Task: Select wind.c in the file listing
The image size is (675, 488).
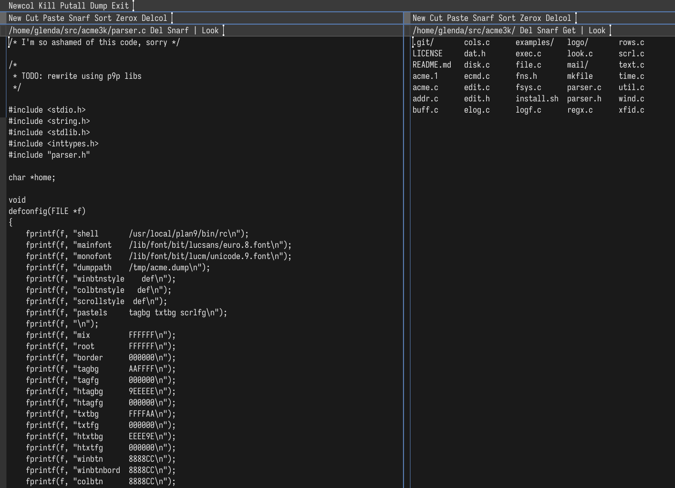Action: pos(632,99)
